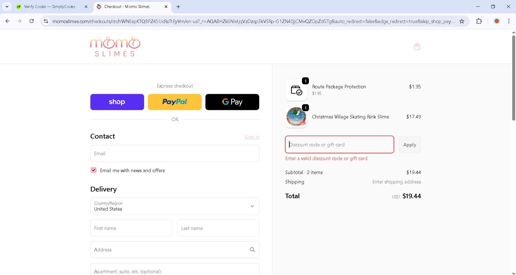Click the Apartment, suite, etc. field
The width and height of the screenshot is (516, 275).
(x=175, y=269)
